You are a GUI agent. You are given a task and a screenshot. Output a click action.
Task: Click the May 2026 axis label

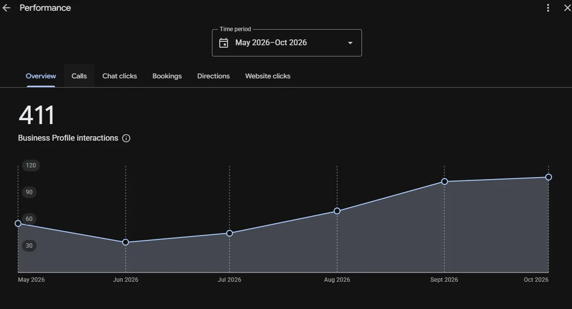pyautogui.click(x=31, y=279)
